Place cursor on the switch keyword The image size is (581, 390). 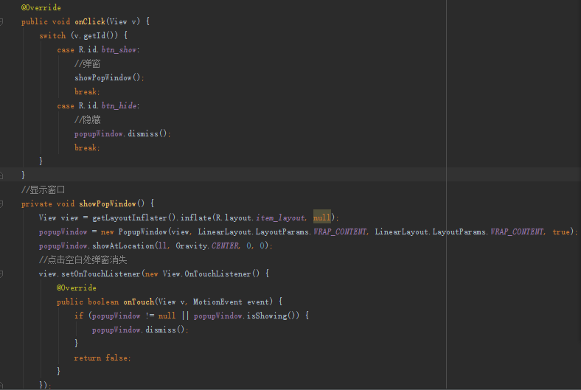[52, 35]
